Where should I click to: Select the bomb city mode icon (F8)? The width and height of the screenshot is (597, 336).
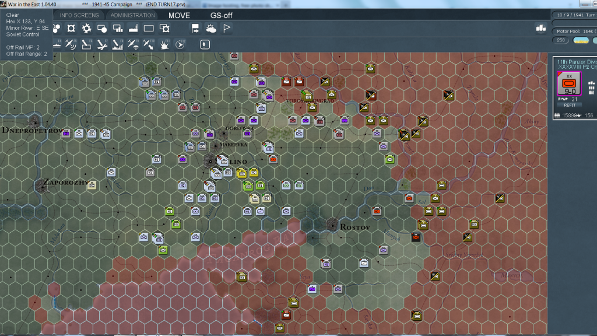click(x=117, y=44)
